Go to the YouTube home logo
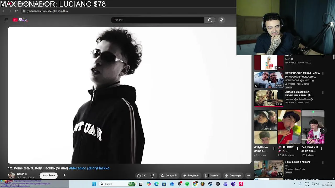 (x=20, y=20)
